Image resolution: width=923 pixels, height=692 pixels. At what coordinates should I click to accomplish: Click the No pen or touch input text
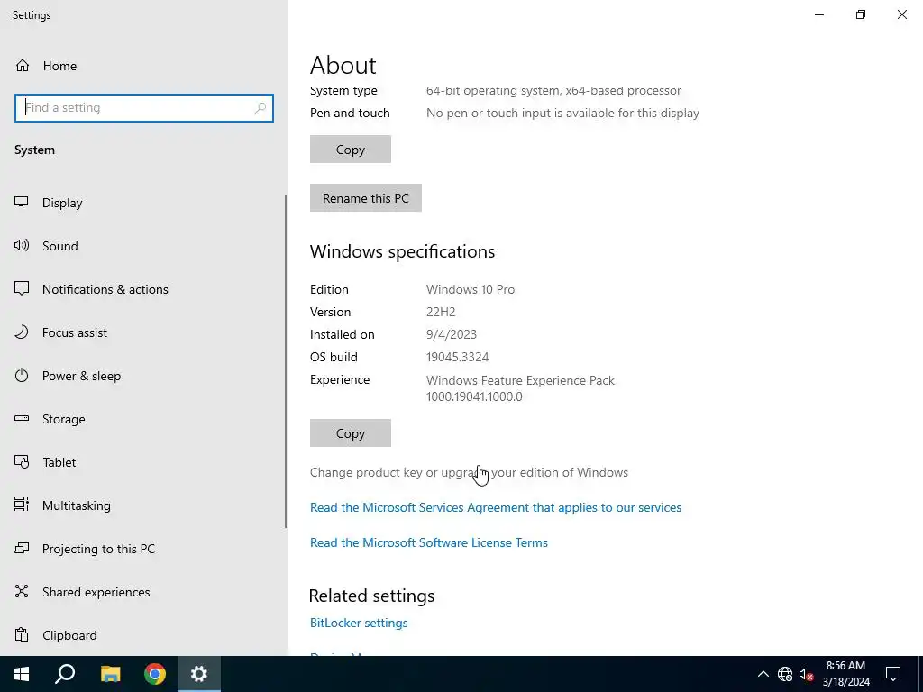(x=562, y=113)
